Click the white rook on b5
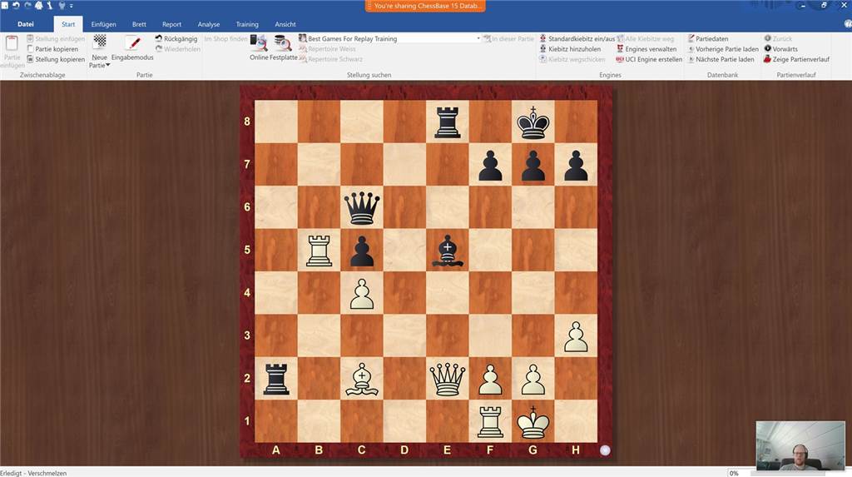The height and width of the screenshot is (477, 852). tap(319, 251)
